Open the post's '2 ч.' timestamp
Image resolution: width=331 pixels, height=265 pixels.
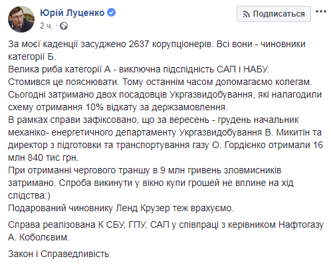[x=47, y=26]
